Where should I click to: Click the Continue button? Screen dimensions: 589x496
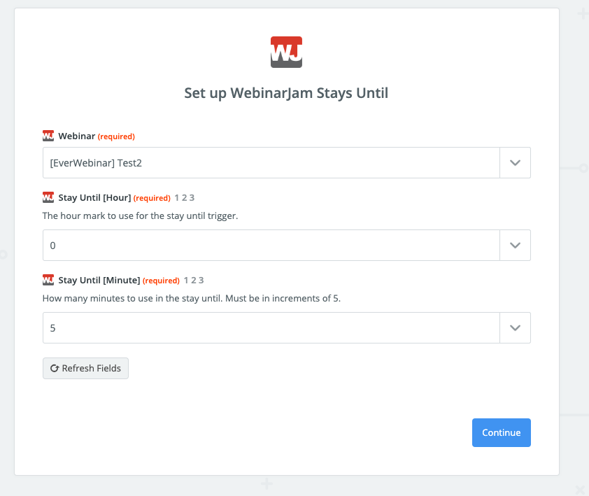pos(501,432)
